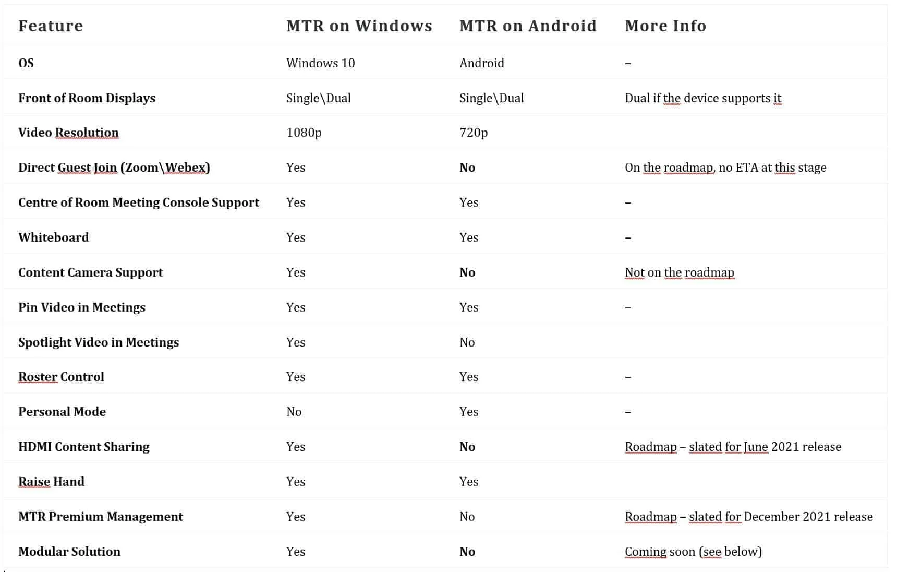Select the 'Whiteboard' feature label
Screen dimensions: 897x572
coord(54,237)
